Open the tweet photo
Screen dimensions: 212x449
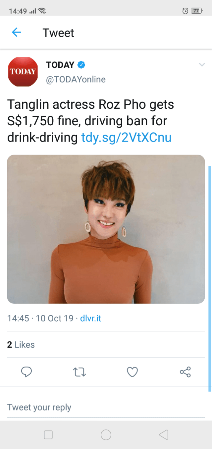click(106, 229)
